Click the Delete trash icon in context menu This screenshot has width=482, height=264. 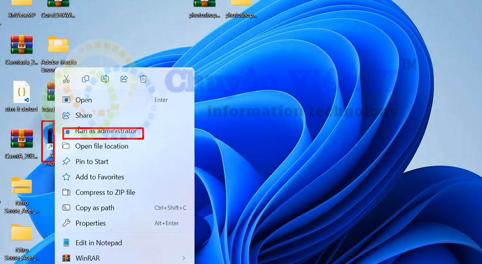tap(143, 79)
